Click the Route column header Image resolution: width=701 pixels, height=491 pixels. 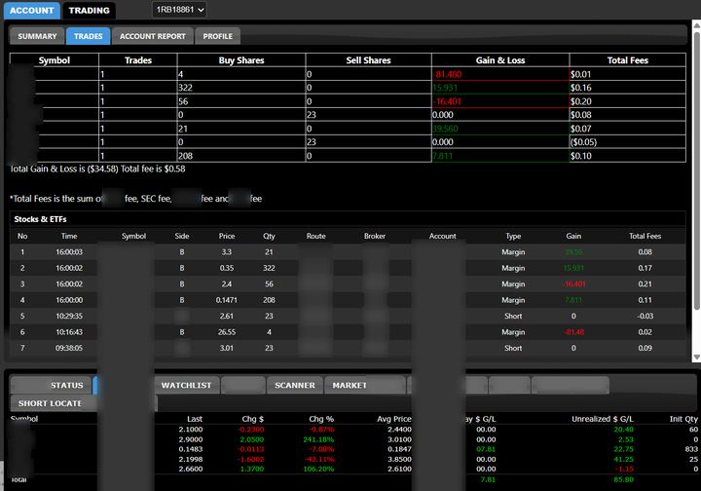pyautogui.click(x=316, y=236)
